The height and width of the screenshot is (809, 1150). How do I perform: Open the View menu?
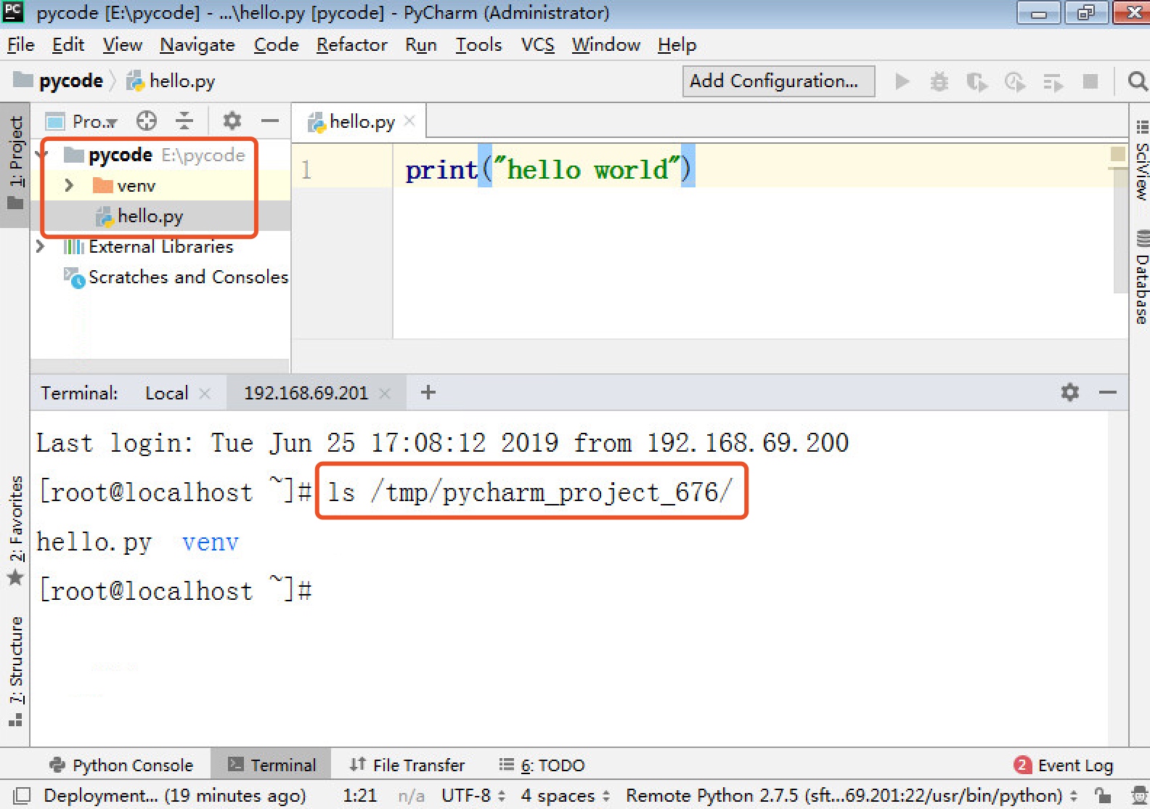(x=122, y=45)
